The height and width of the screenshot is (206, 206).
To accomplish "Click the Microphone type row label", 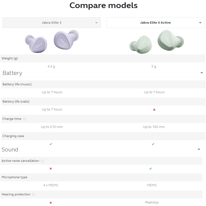I will pyautogui.click(x=14, y=177).
